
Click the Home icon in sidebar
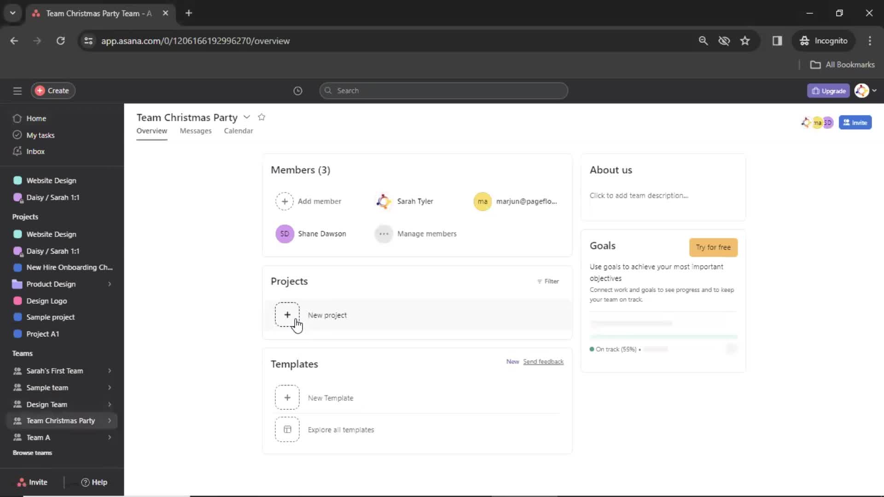click(x=17, y=118)
